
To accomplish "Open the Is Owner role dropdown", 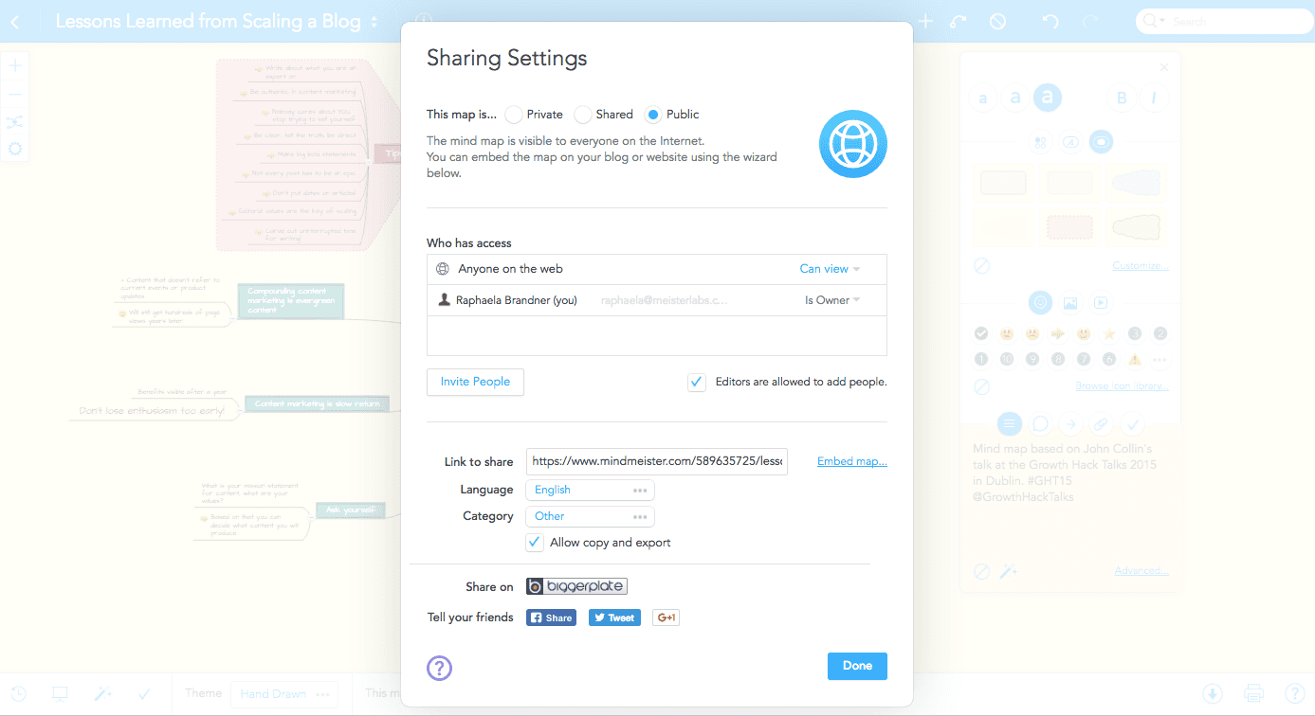I will 832,300.
